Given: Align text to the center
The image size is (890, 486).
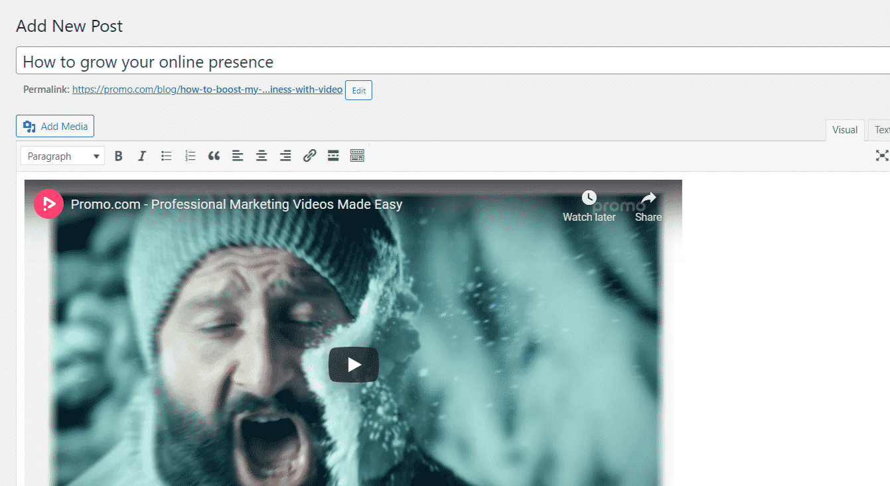Looking at the screenshot, I should point(261,155).
